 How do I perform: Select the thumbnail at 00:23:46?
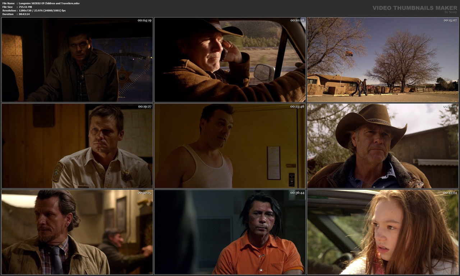(x=230, y=146)
